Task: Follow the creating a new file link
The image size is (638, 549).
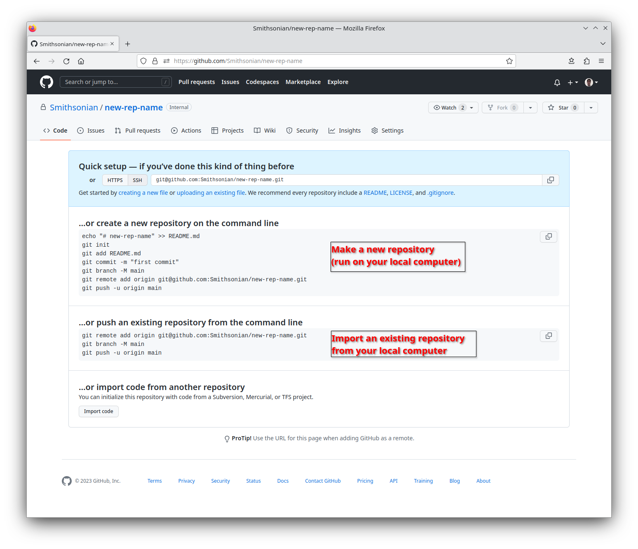Action: coord(143,193)
